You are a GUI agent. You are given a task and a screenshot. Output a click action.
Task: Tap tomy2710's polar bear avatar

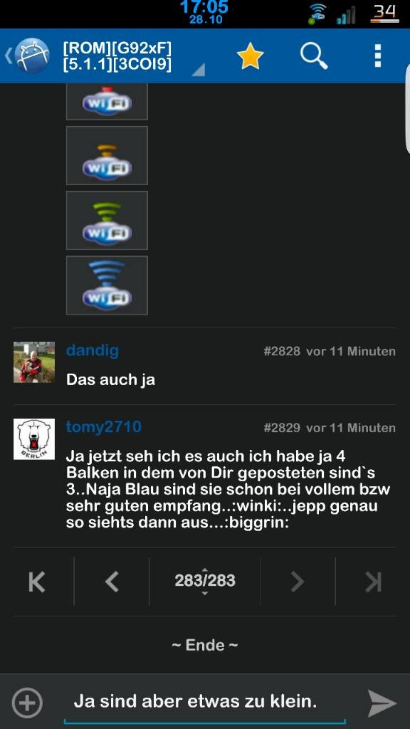tap(34, 439)
